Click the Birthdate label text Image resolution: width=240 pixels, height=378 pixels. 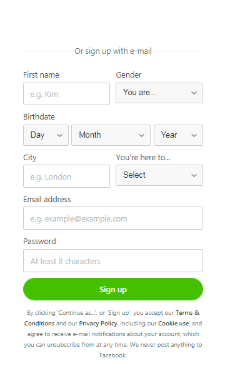click(x=39, y=116)
